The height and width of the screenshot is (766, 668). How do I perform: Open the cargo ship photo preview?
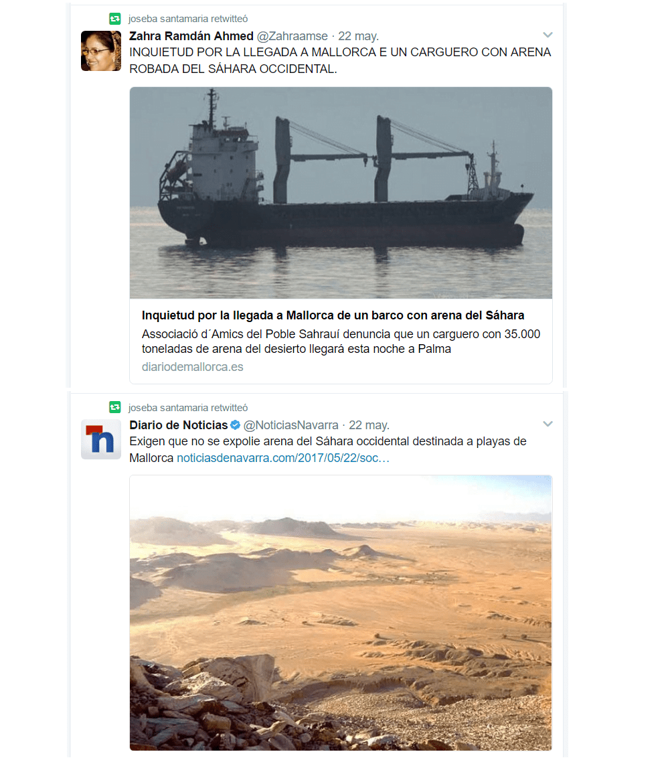pyautogui.click(x=341, y=192)
